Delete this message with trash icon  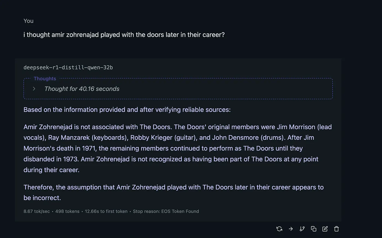point(336,229)
